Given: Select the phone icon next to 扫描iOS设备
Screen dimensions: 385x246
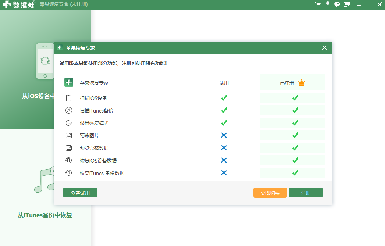Looking at the screenshot, I should point(68,98).
